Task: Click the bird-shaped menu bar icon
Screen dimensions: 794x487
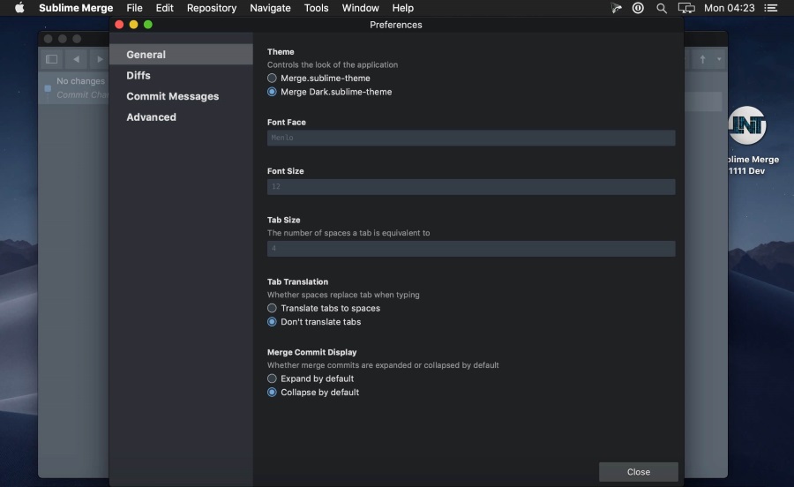Action: click(616, 8)
